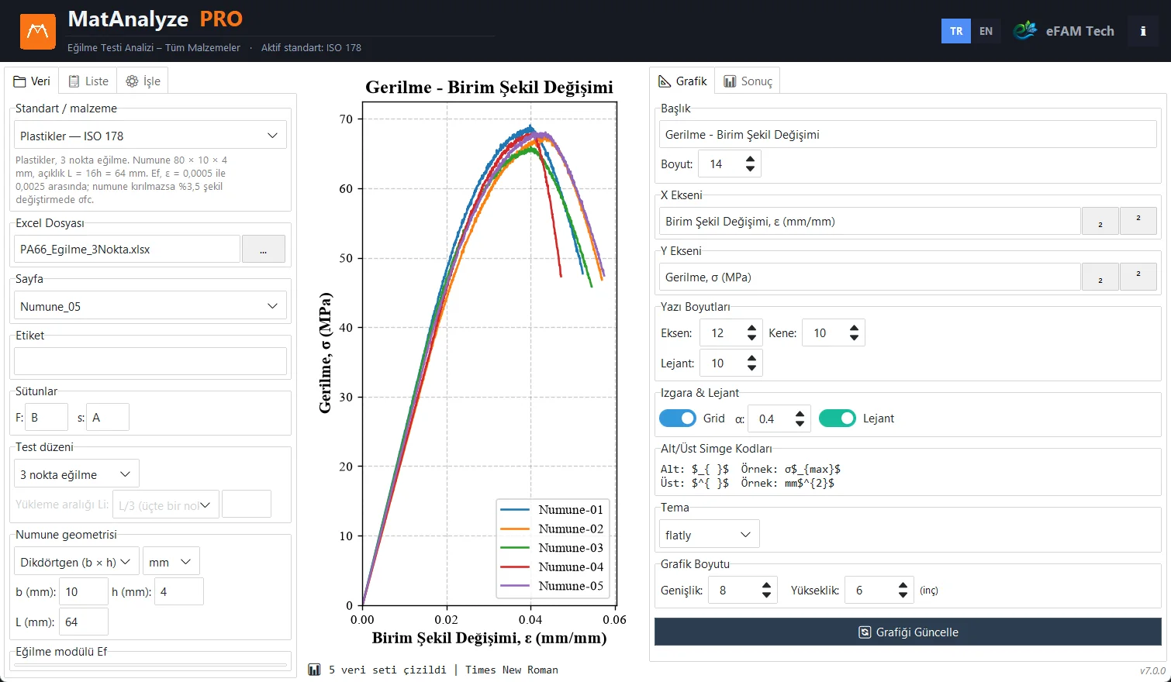The image size is (1171, 682).
Task: Open the Tema dropdown showing flatly
Action: coord(710,535)
